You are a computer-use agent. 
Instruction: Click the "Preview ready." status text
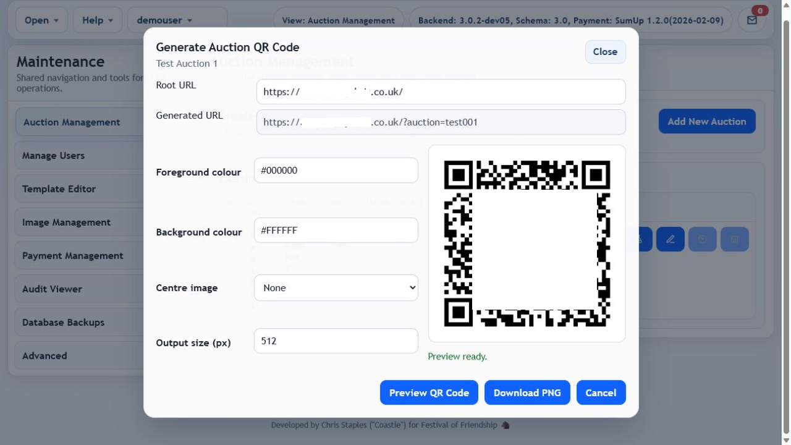[x=457, y=357]
